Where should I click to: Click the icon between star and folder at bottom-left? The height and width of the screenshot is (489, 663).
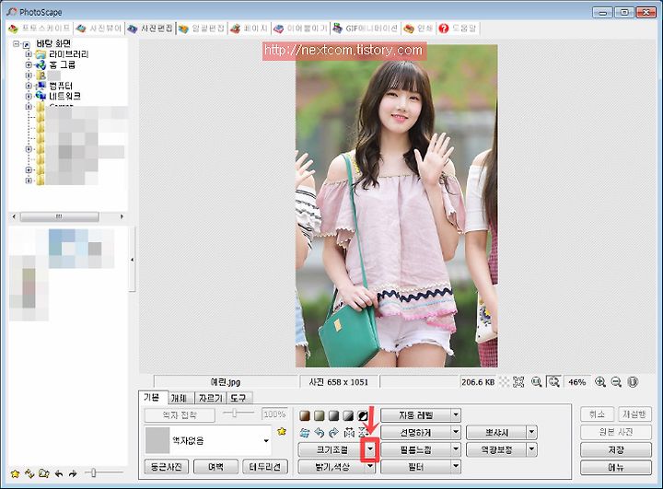(x=29, y=473)
